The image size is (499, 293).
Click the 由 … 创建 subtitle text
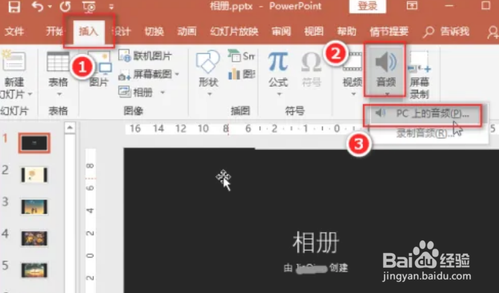coord(316,269)
